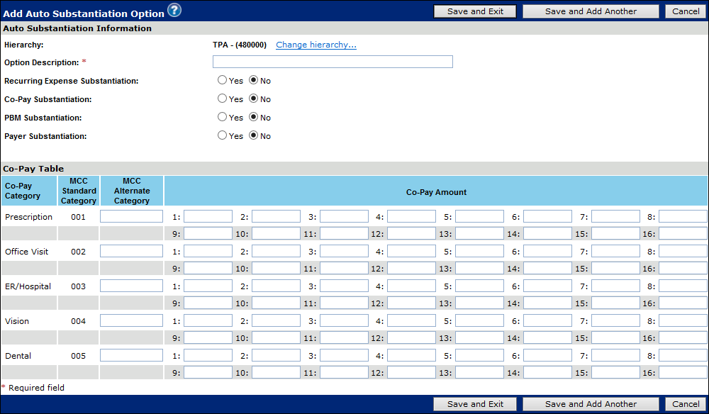Click the bottom Cancel button

coord(686,404)
